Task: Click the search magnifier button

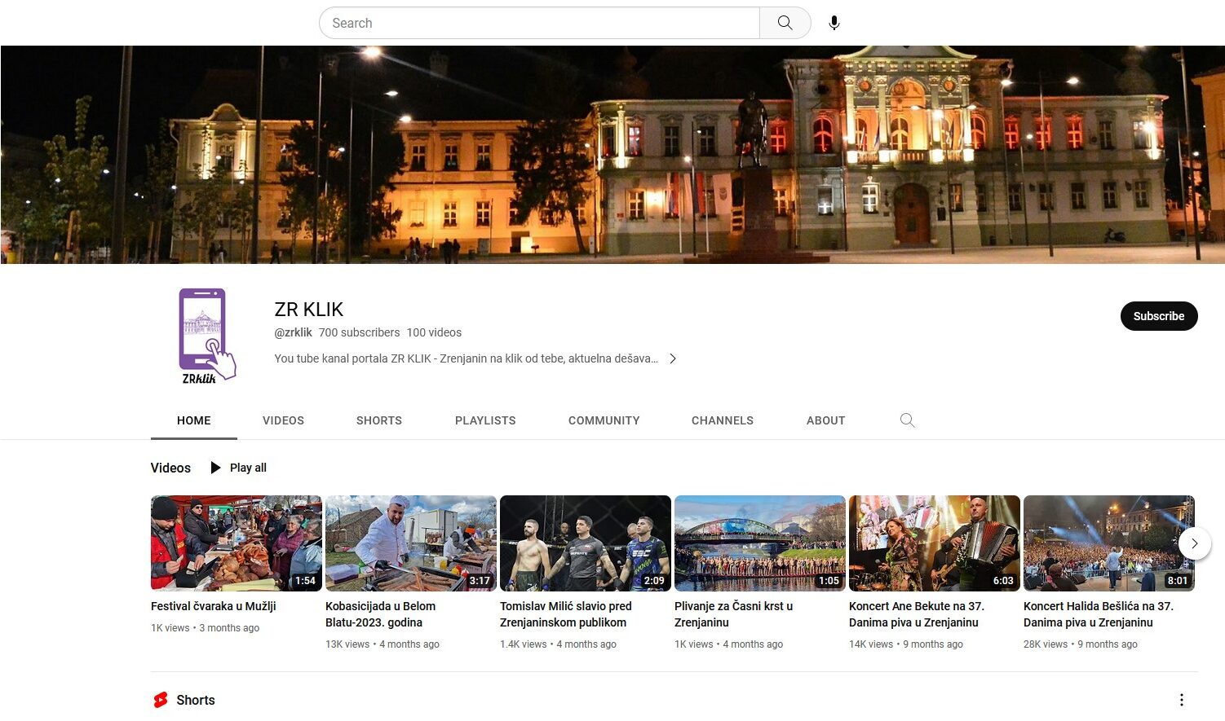Action: tap(785, 23)
